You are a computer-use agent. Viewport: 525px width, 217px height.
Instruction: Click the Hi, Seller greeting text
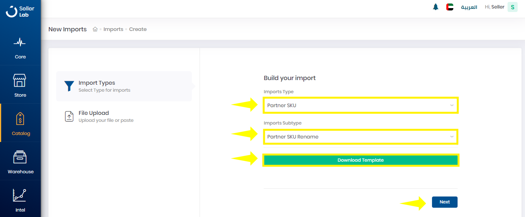pyautogui.click(x=494, y=7)
